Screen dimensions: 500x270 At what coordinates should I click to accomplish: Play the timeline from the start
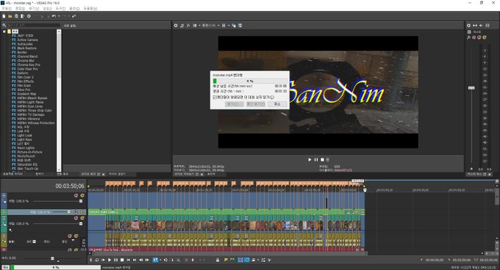click(104, 260)
